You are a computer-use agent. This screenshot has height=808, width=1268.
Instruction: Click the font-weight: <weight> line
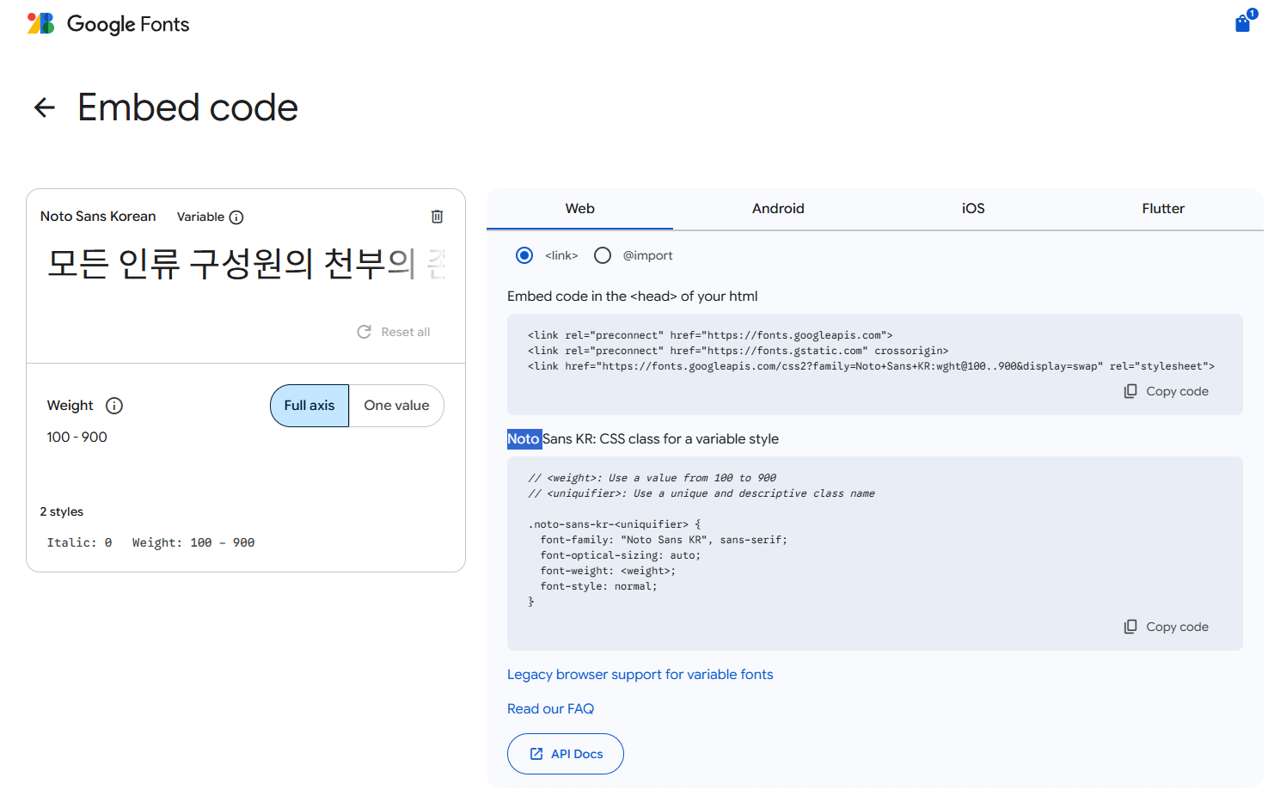(608, 571)
